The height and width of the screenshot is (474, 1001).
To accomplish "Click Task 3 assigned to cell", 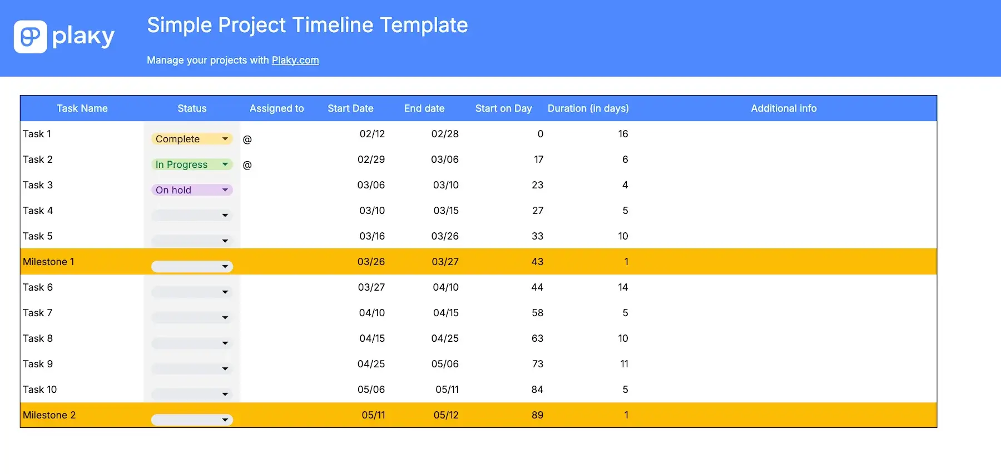I will point(277,186).
